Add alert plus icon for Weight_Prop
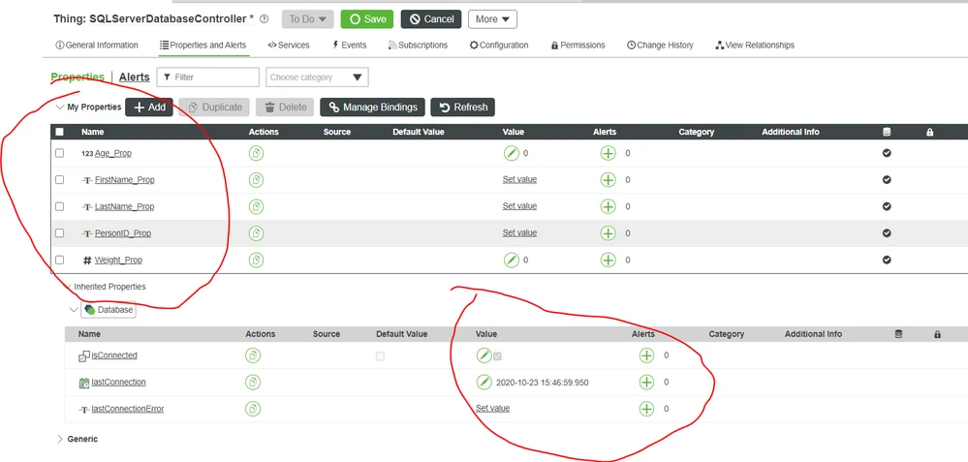The image size is (968, 462). pyautogui.click(x=609, y=260)
